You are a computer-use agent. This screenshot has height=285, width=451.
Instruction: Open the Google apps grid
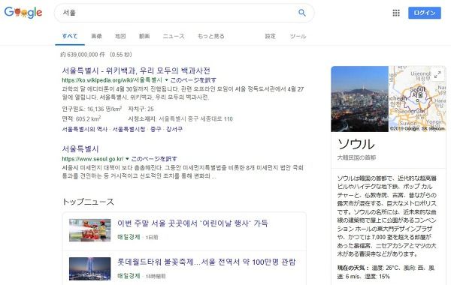point(396,13)
